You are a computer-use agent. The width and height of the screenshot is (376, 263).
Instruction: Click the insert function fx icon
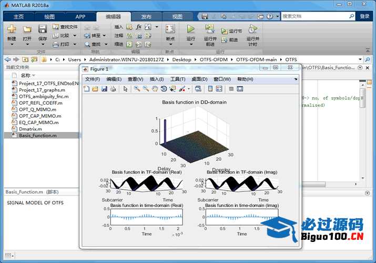[139, 27]
